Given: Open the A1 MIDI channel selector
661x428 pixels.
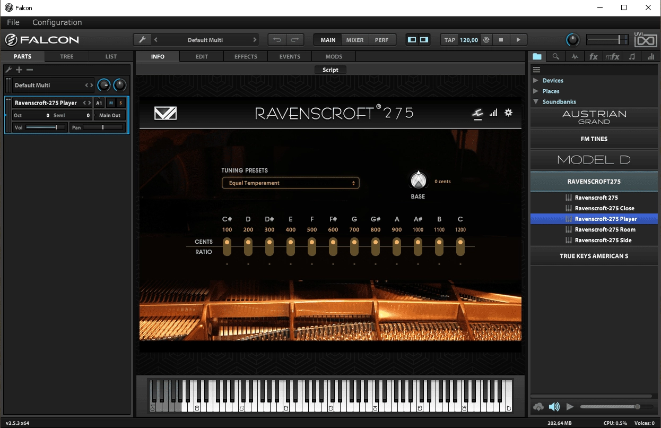Looking at the screenshot, I should 99,103.
